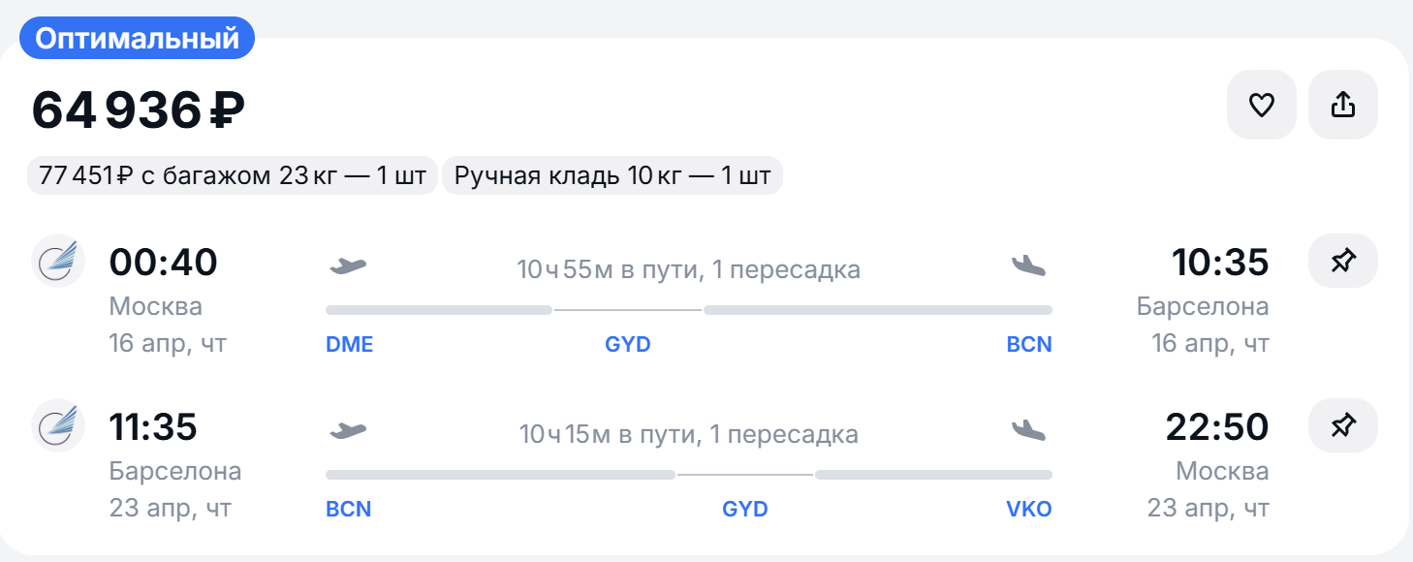Click the hand luggage 10 kg chip

(x=612, y=175)
